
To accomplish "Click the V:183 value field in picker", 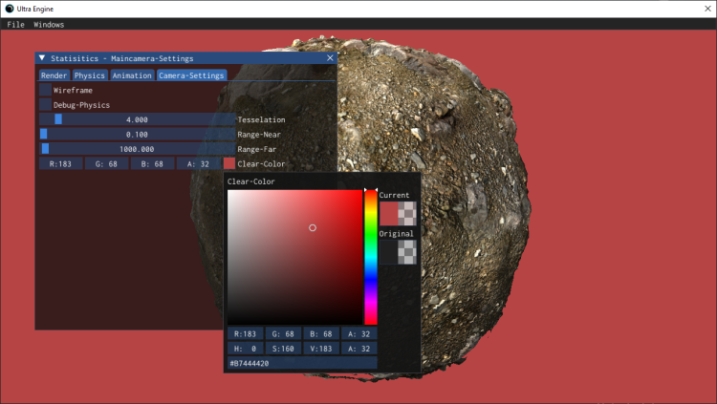I will pyautogui.click(x=321, y=349).
